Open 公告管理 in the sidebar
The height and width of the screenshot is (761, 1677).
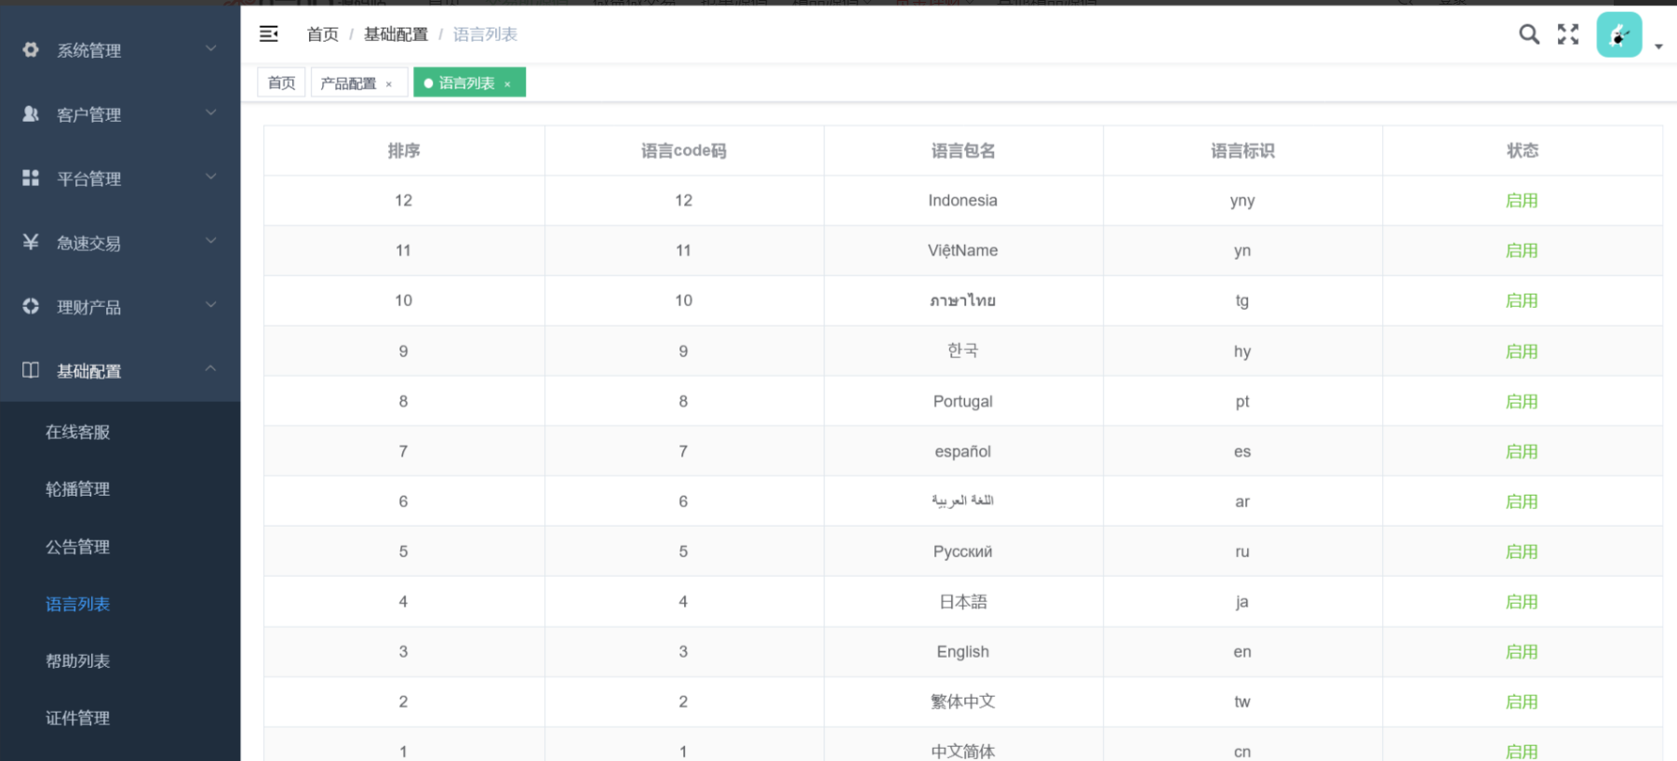pos(78,547)
